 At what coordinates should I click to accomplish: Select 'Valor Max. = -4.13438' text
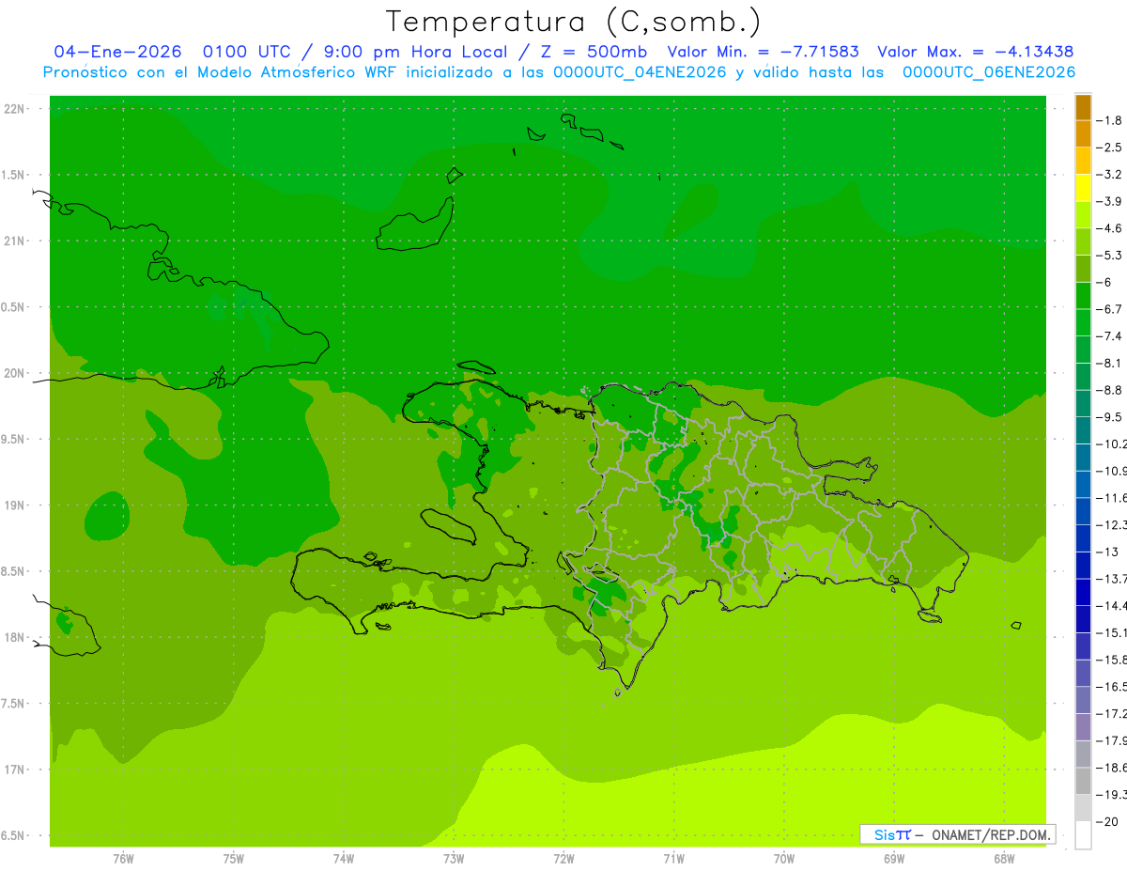[975, 52]
